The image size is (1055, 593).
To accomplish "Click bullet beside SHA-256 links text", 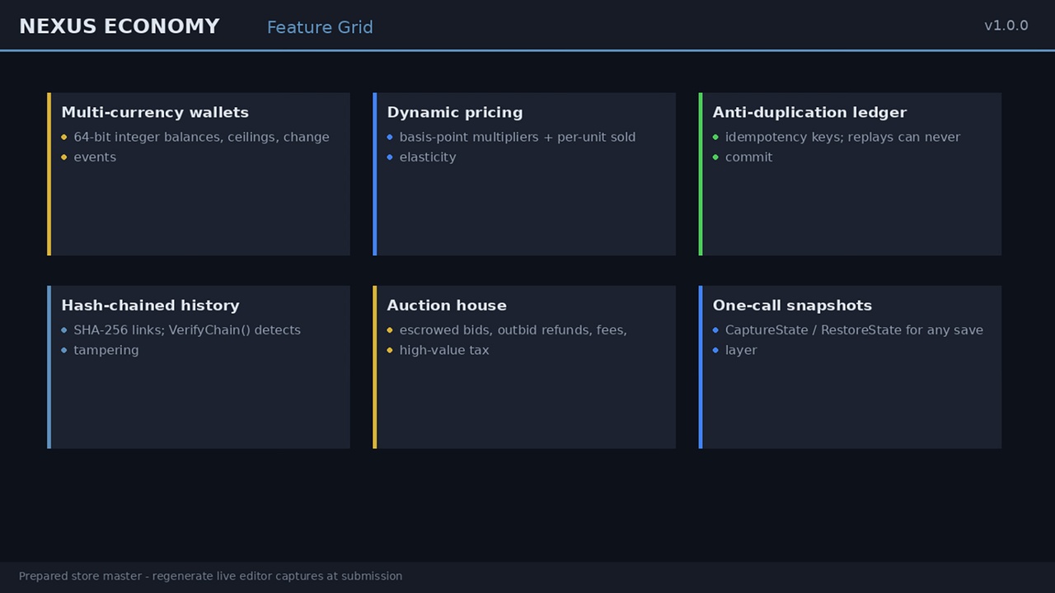I will (64, 330).
